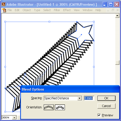Click the vertical scrollbar thumb

coord(117,62)
